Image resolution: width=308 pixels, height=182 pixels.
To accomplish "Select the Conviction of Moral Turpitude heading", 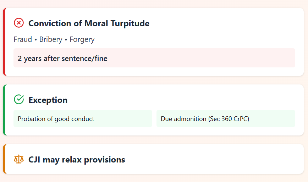I will tap(89, 23).
